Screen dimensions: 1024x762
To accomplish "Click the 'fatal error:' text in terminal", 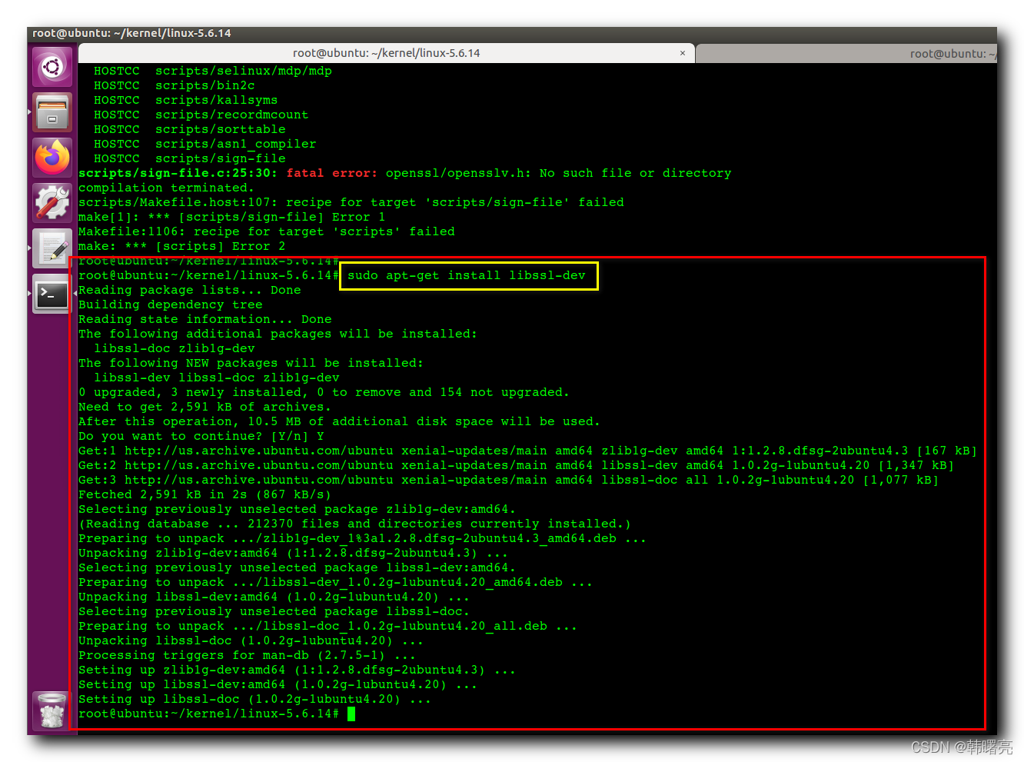I will tap(332, 173).
